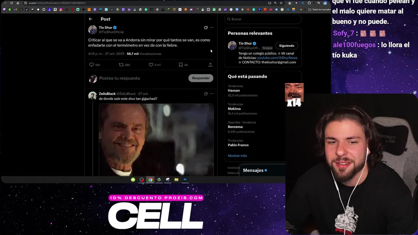Click Chrome's home button

click(18, 3)
